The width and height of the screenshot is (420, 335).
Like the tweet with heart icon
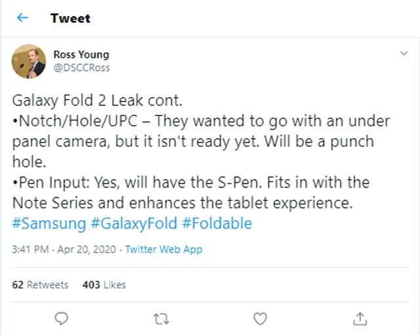pyautogui.click(x=261, y=319)
